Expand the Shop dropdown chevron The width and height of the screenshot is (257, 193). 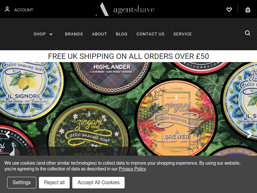[51, 34]
